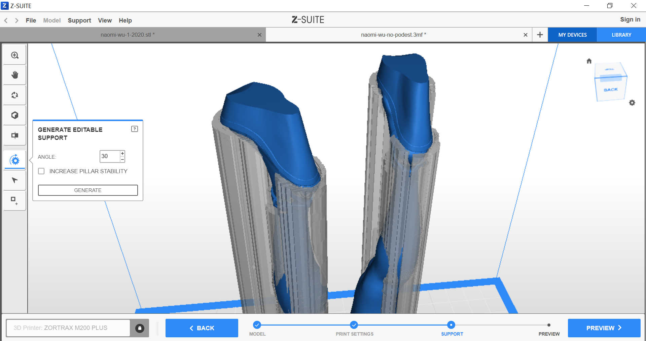The height and width of the screenshot is (341, 646).
Task: Open view cube settings gear
Action: 632,103
